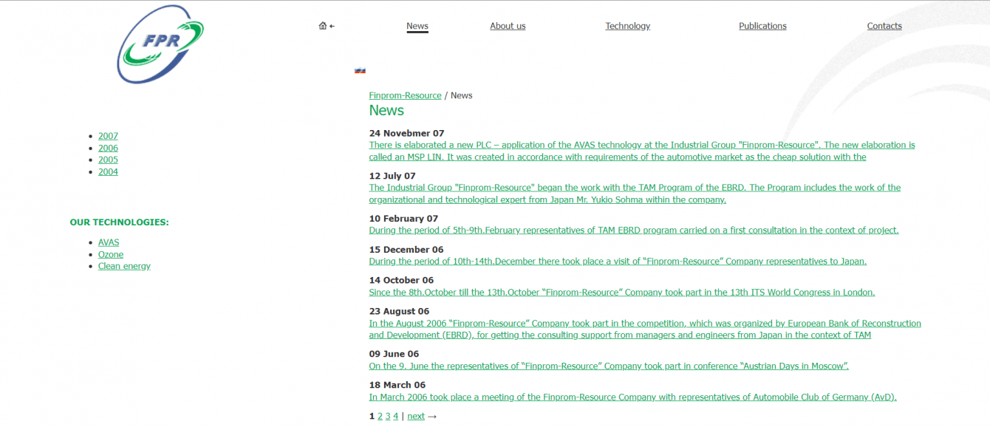Open news about visit to Japan
This screenshot has width=990, height=427.
(x=618, y=262)
